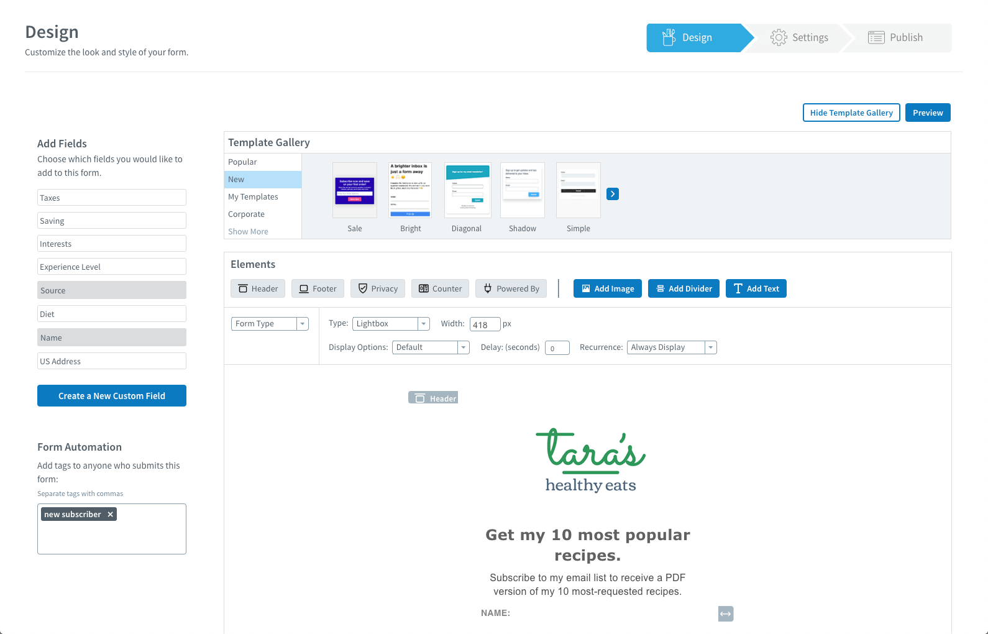Screen dimensions: 988x634
Task: Click the Design step pencil-cup icon
Action: (669, 37)
